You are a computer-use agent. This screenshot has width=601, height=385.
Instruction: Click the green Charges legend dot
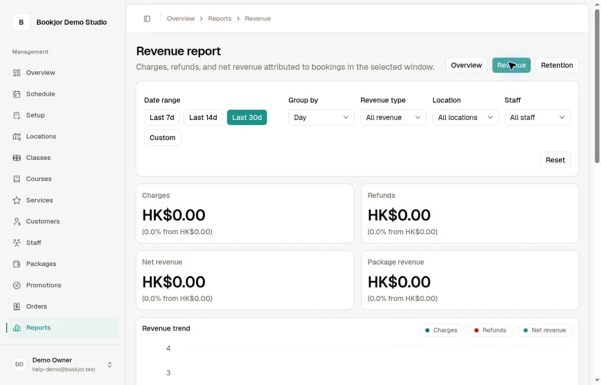click(427, 330)
